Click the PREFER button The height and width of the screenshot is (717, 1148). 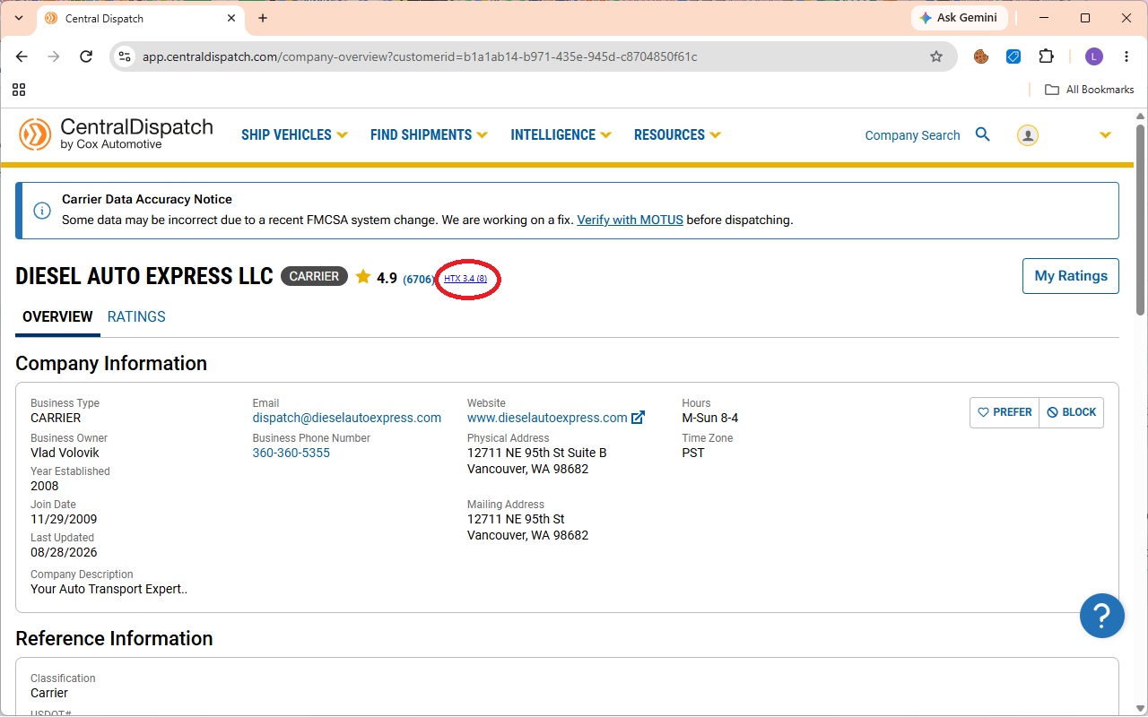coord(1004,412)
